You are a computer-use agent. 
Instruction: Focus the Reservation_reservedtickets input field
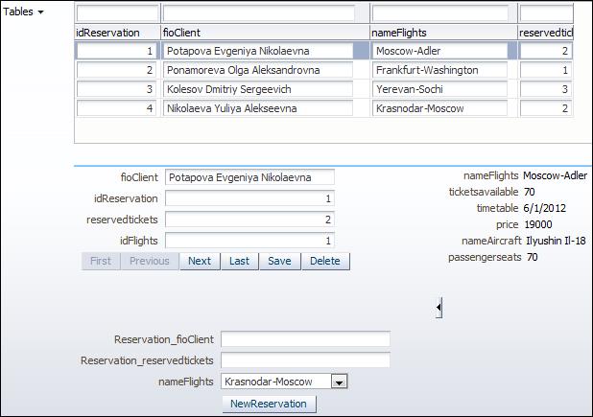coord(305,360)
